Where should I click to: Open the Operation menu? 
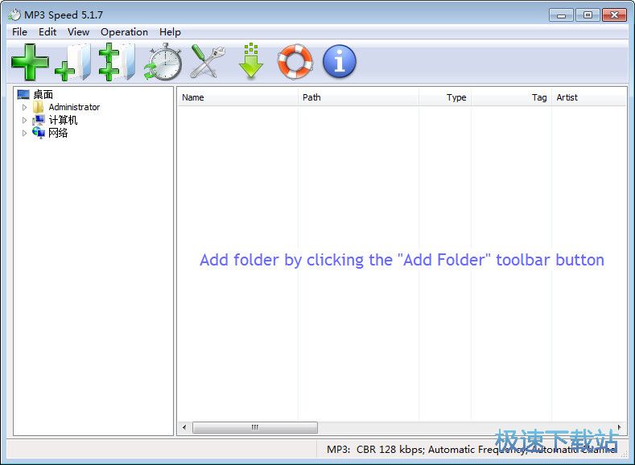point(124,32)
